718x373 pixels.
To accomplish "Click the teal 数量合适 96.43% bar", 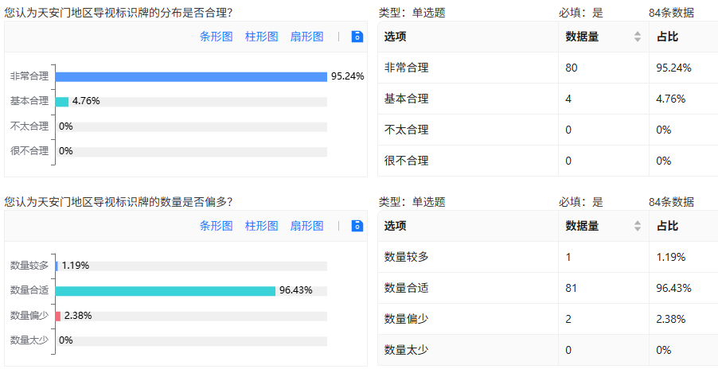I will coord(166,291).
